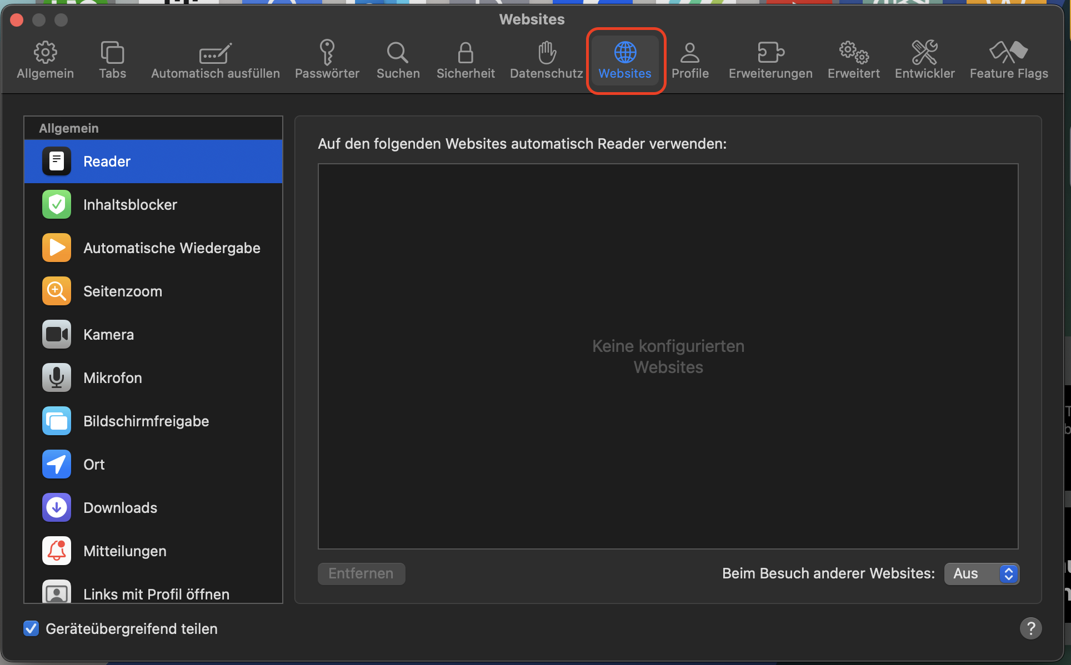Click the Downloads arrow icon
This screenshot has width=1071, height=665.
coord(56,507)
